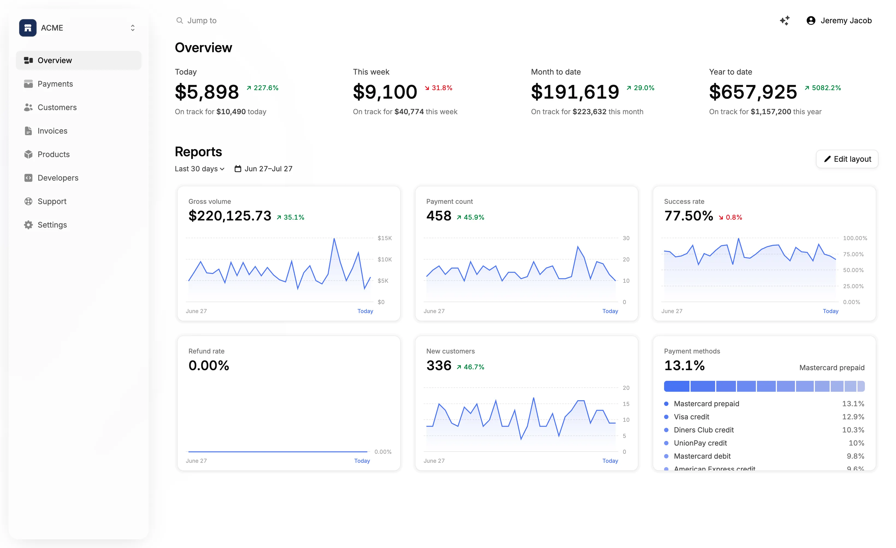Select the UnionPay credit row
This screenshot has width=896, height=548.
click(x=764, y=443)
